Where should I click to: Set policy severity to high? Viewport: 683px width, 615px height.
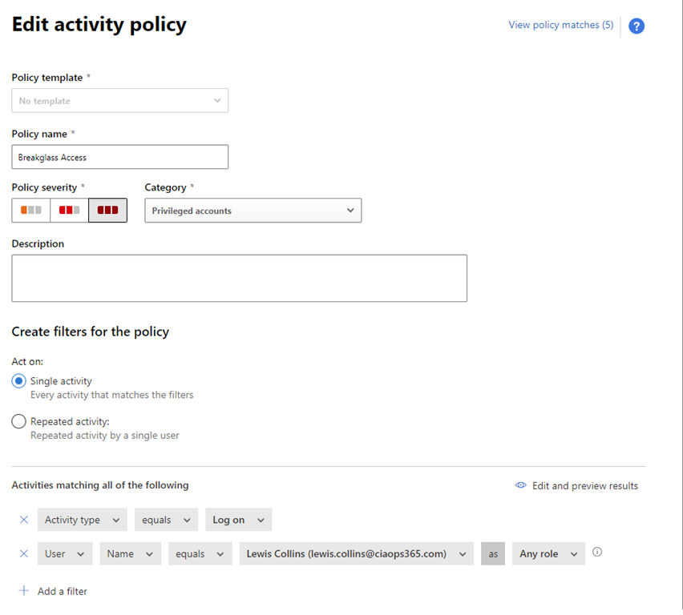tap(107, 211)
